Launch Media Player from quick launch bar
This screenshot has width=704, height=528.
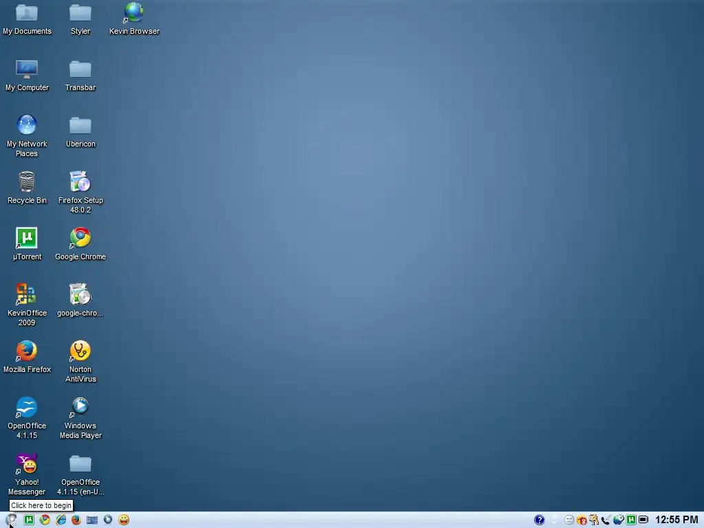click(108, 520)
